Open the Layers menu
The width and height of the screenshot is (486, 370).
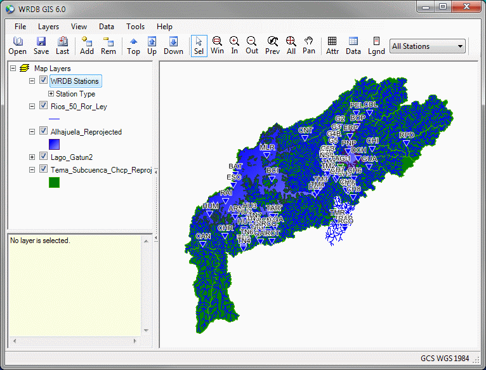point(48,27)
